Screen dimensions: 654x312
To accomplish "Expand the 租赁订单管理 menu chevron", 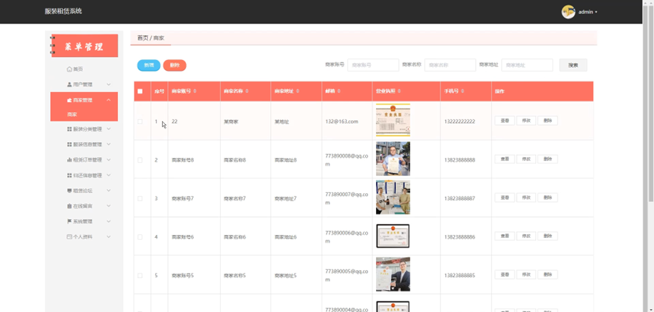I will [109, 160].
